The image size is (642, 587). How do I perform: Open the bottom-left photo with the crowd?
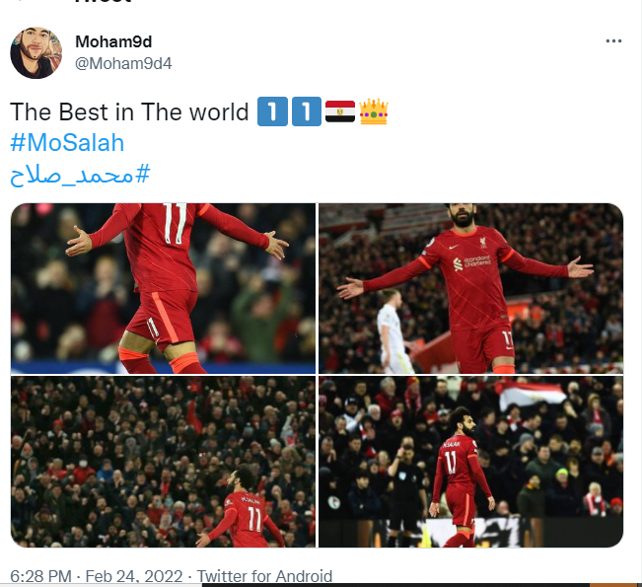[163, 462]
